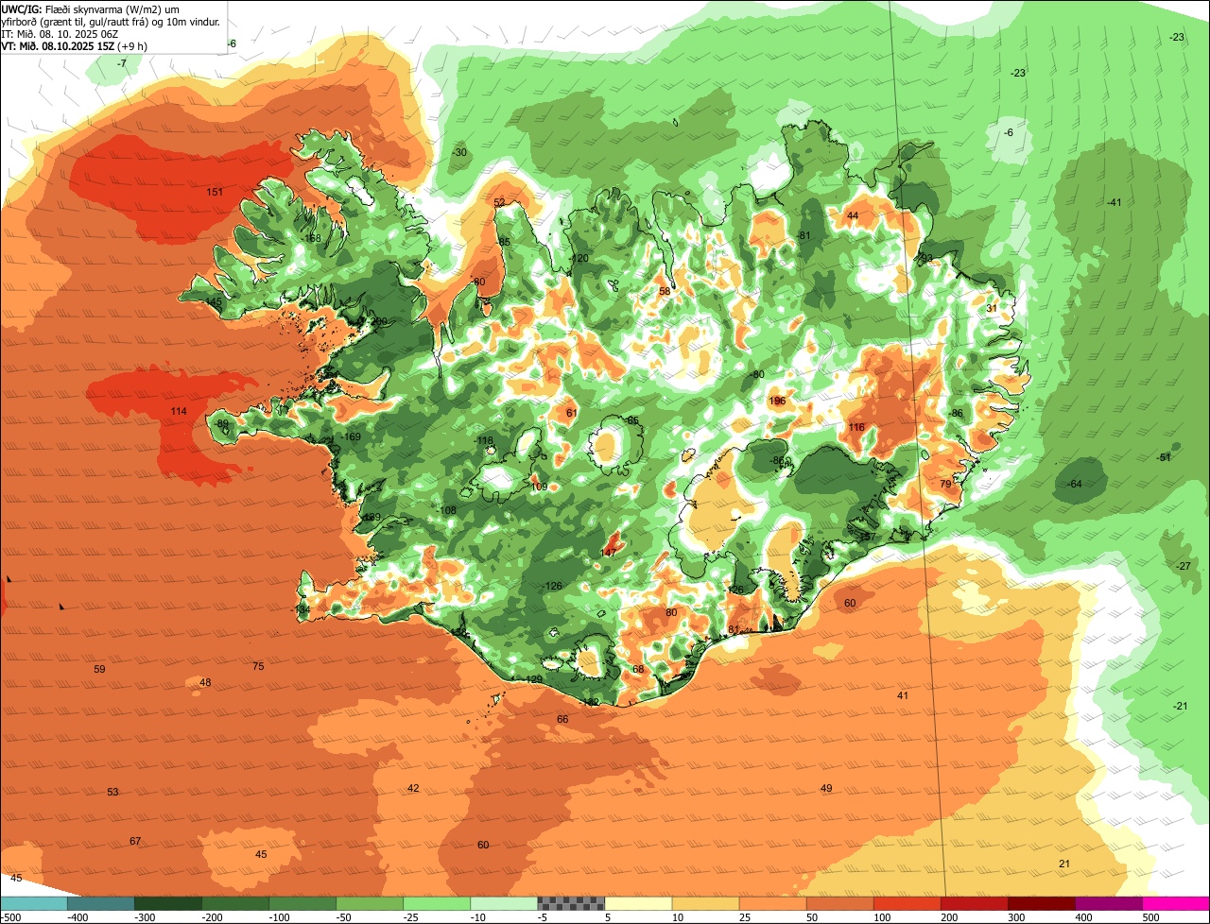The image size is (1210, 924).
Task: Click the map value -51
Action: pyautogui.click(x=1164, y=457)
